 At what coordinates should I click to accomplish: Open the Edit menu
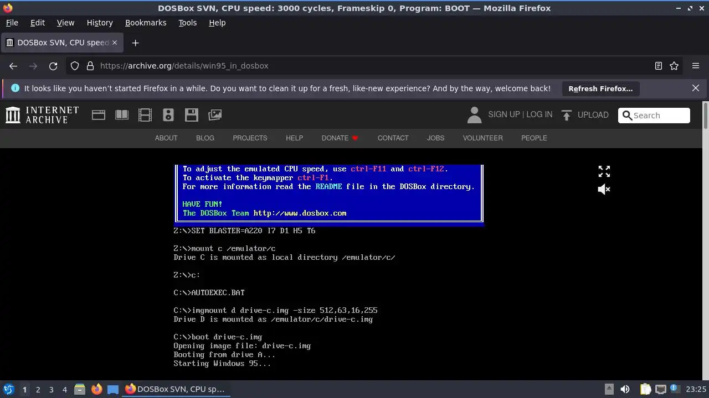pyautogui.click(x=38, y=23)
